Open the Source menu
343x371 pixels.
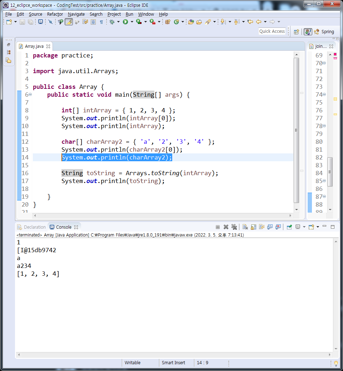tap(36, 14)
